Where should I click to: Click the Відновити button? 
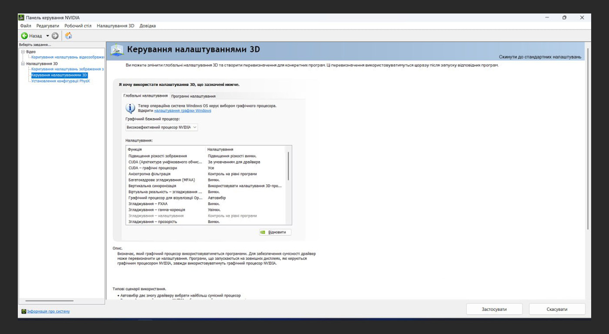click(275, 232)
